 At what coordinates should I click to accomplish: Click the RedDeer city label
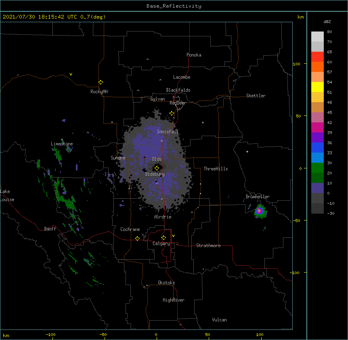pos(178,103)
